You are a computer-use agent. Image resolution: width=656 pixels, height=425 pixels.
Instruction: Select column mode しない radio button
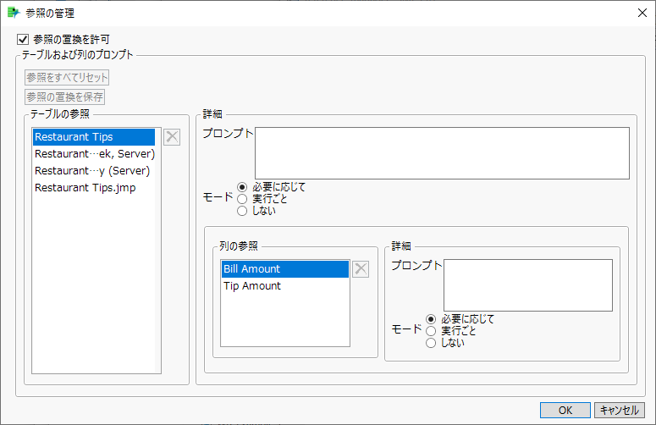coord(431,343)
